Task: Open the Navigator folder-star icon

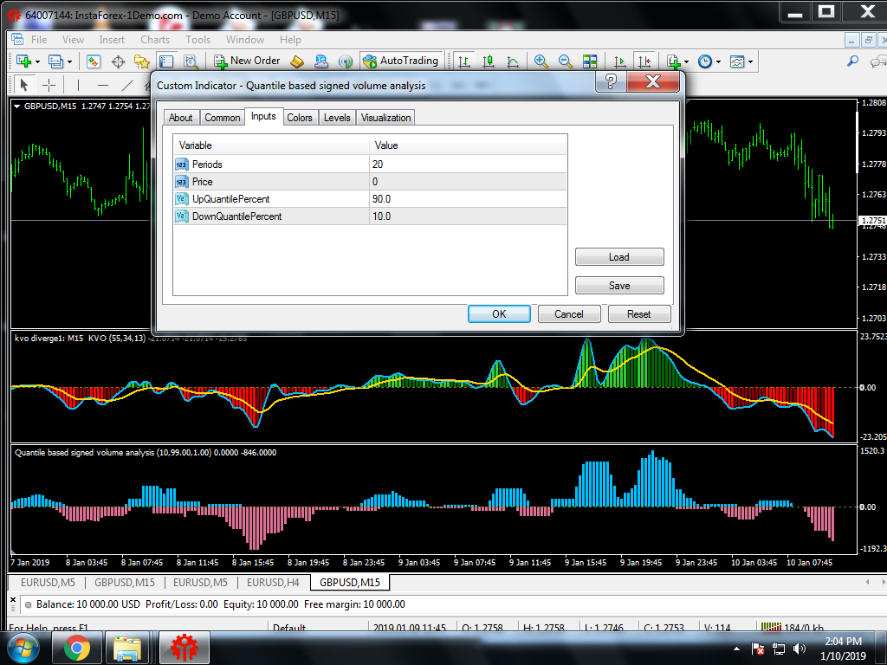Action: (x=142, y=61)
